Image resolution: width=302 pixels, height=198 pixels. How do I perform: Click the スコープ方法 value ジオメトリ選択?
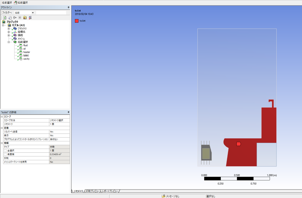click(59, 120)
